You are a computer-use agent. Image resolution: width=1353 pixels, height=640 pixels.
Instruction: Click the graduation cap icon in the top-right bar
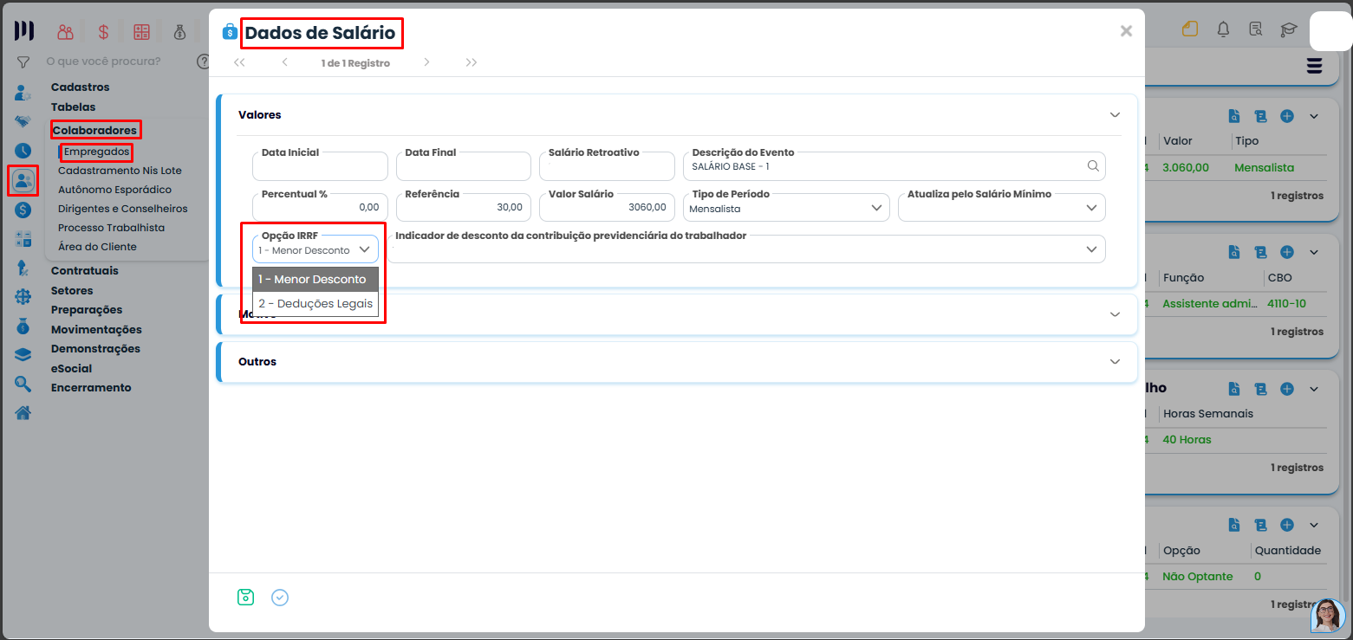(1290, 29)
